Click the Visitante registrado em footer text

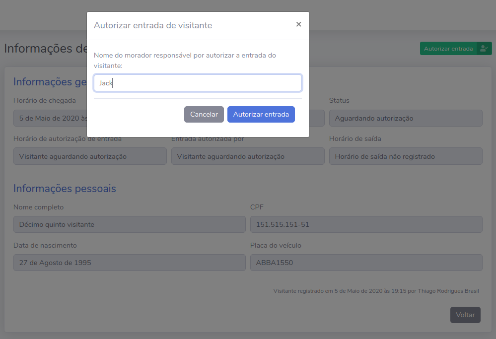pyautogui.click(x=376, y=291)
